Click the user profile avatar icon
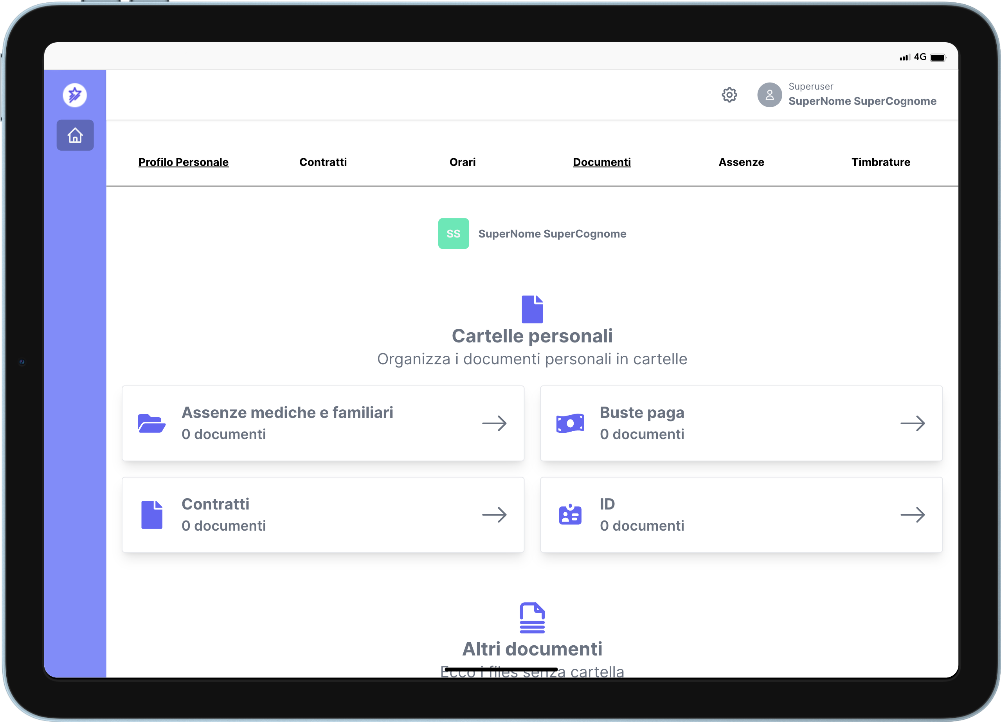The image size is (1001, 722). 769,94
